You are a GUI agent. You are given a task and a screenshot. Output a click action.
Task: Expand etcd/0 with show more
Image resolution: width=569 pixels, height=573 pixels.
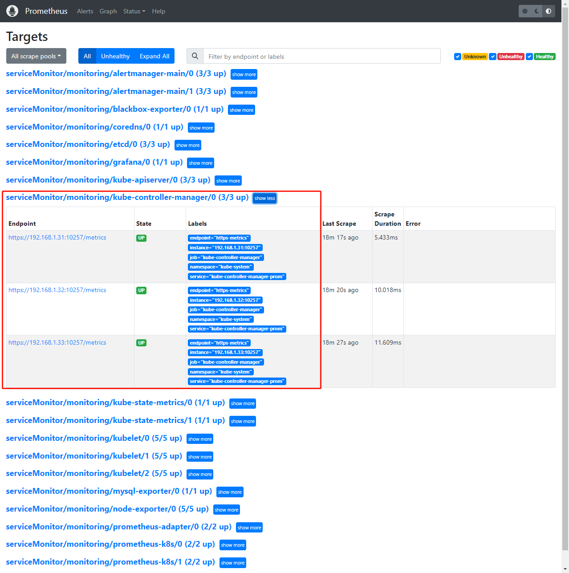(x=188, y=145)
